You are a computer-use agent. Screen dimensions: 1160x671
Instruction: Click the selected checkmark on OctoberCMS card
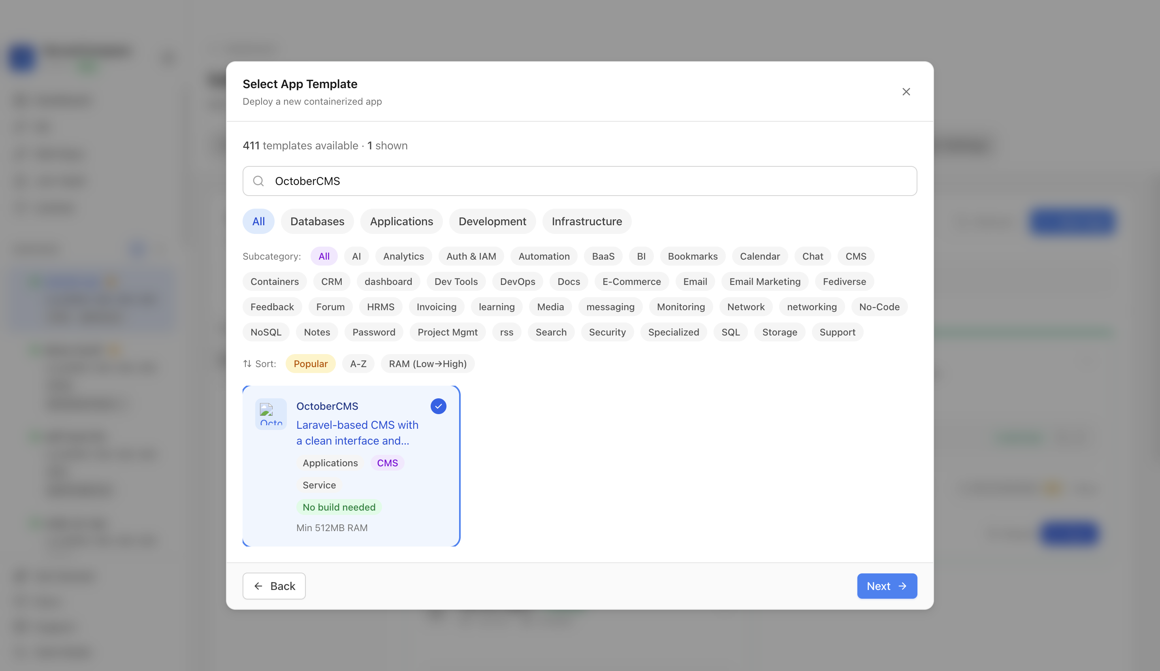438,406
